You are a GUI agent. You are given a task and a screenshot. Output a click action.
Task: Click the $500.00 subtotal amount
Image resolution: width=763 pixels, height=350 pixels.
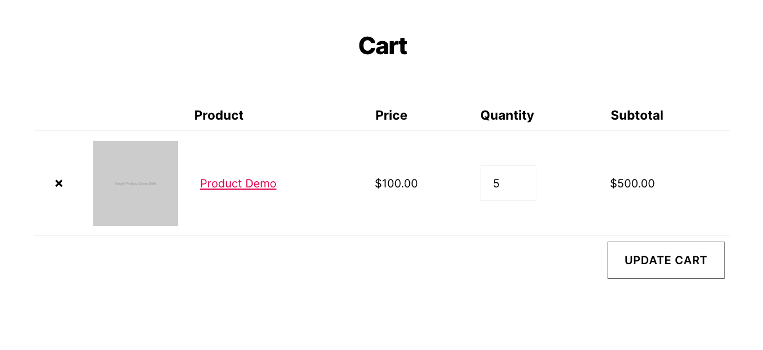point(632,183)
